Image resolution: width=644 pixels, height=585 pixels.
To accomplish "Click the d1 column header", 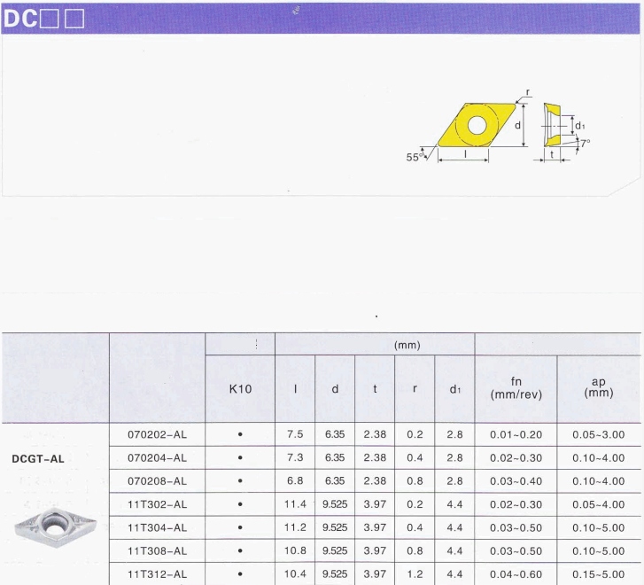I will click(x=455, y=389).
